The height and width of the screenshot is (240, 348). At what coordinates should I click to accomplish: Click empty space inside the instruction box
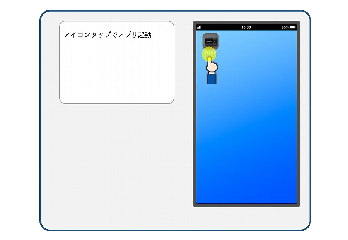pyautogui.click(x=116, y=74)
